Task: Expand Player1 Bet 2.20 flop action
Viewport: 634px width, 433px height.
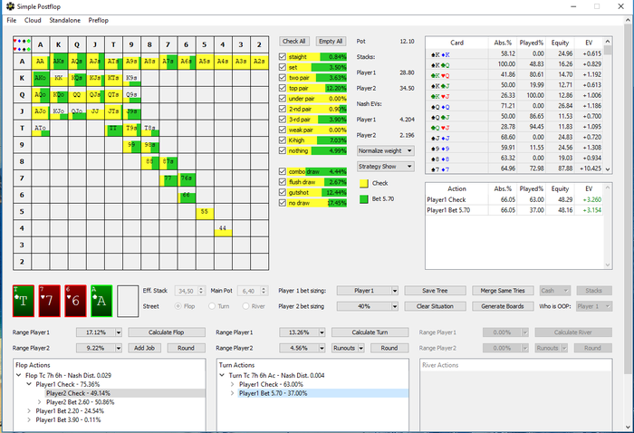Action: pos(30,410)
